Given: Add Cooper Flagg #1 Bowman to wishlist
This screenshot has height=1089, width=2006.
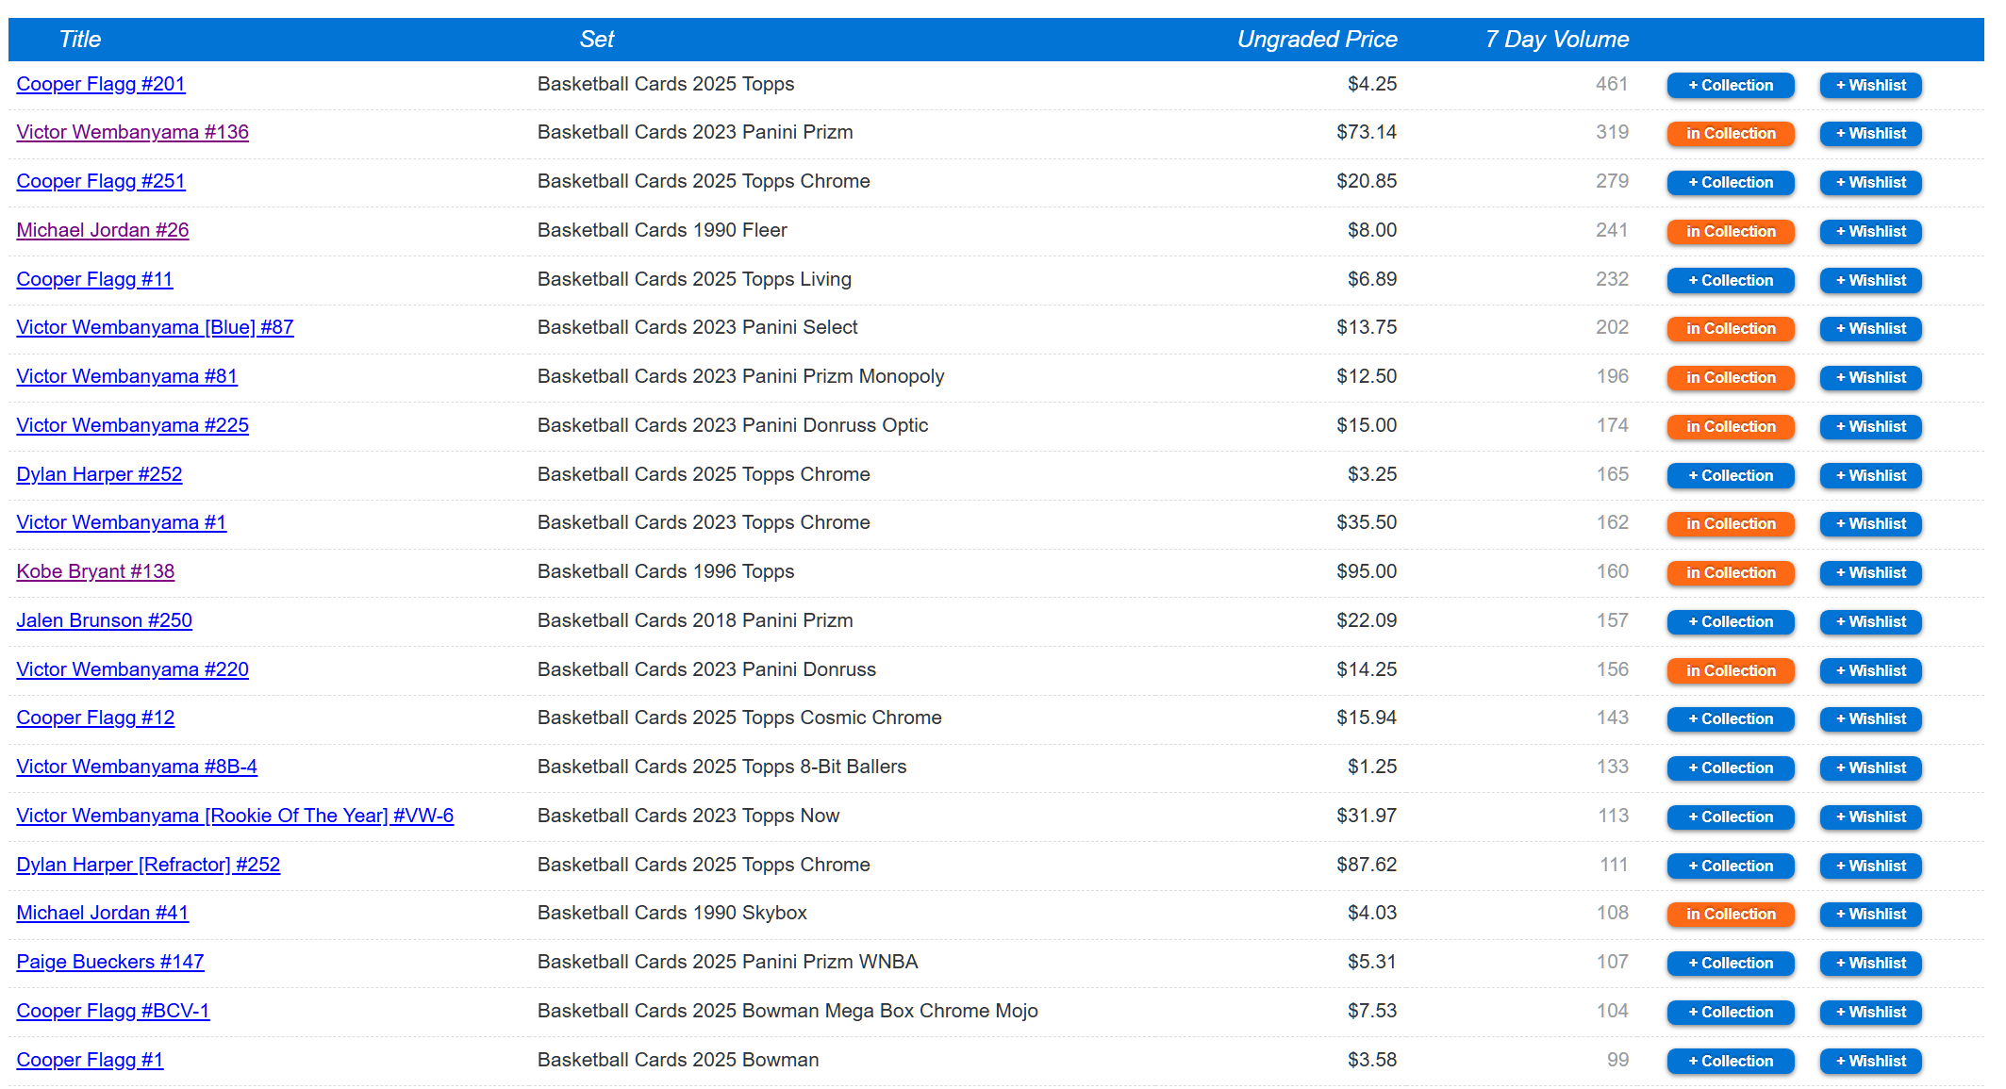Looking at the screenshot, I should [1871, 1062].
